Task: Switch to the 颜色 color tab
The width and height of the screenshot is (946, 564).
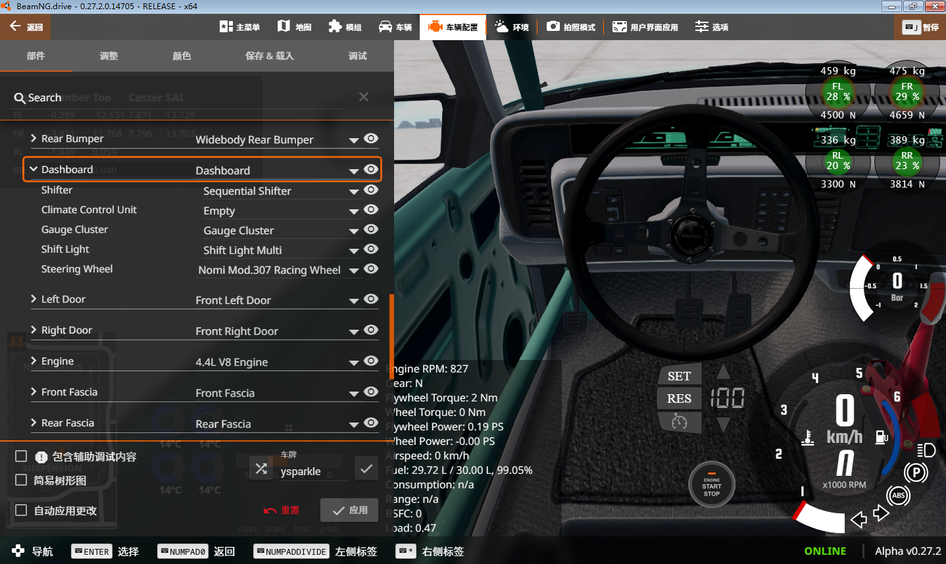Action: [x=181, y=56]
